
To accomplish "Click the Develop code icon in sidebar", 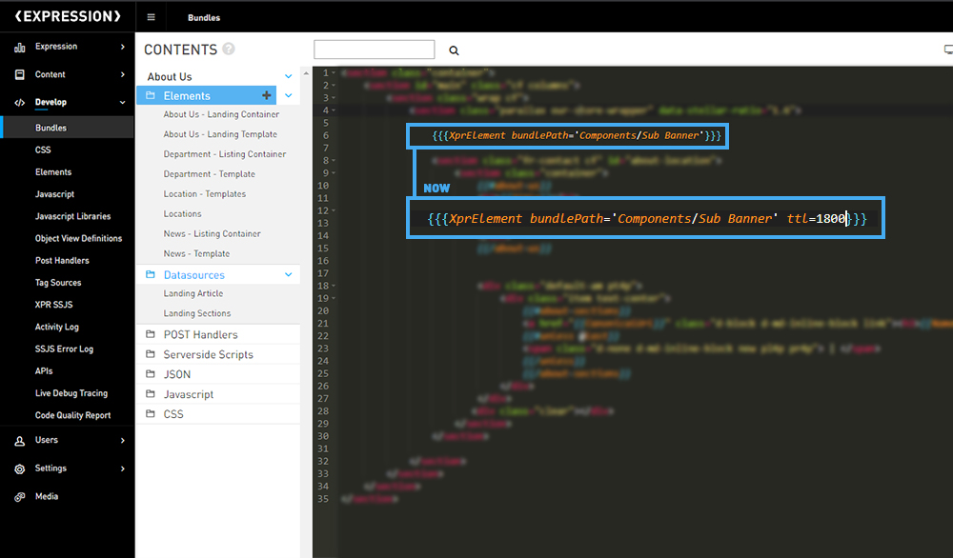I will coord(19,103).
